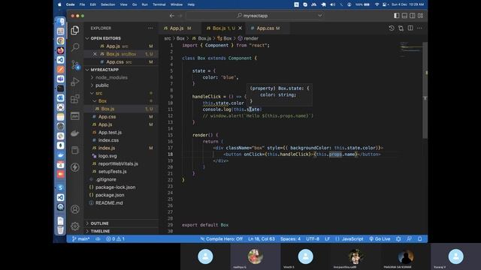Close the Box.js editor tab
Screen dimensions: 481x270
(240, 28)
